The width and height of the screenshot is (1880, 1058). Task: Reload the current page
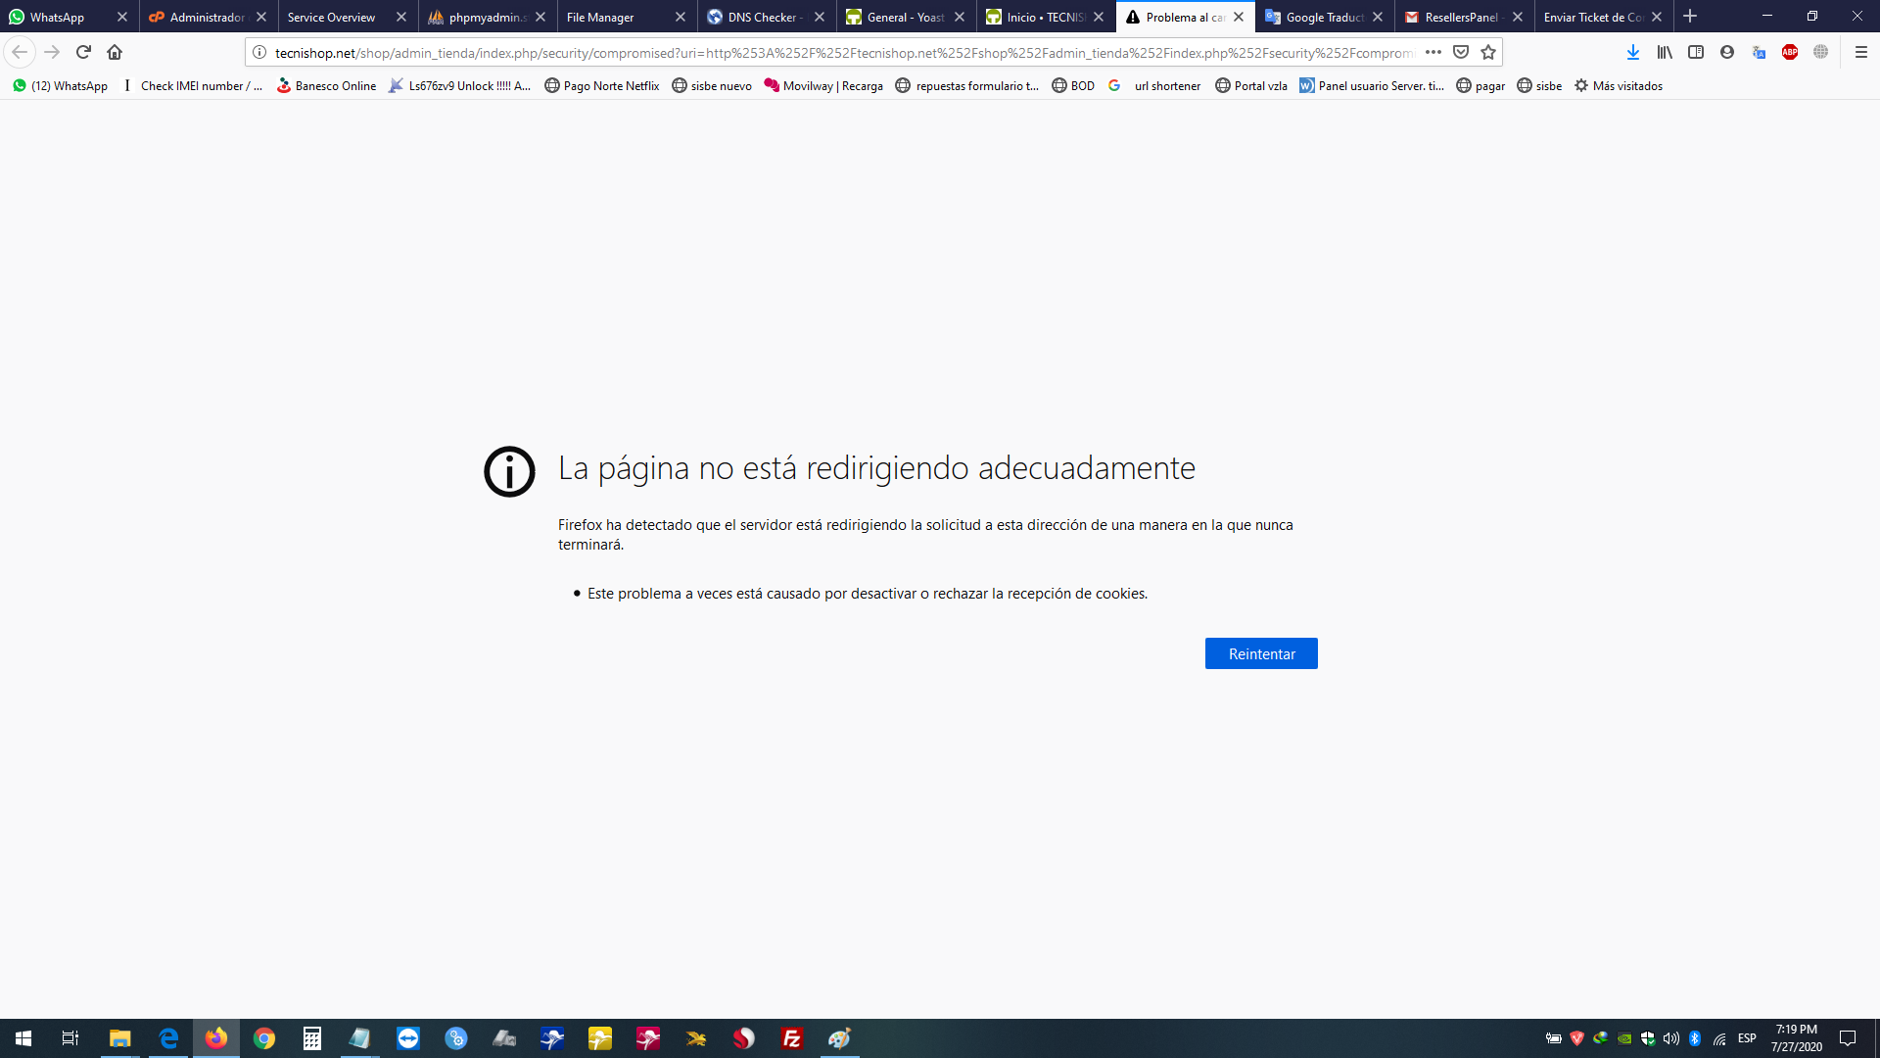(83, 52)
